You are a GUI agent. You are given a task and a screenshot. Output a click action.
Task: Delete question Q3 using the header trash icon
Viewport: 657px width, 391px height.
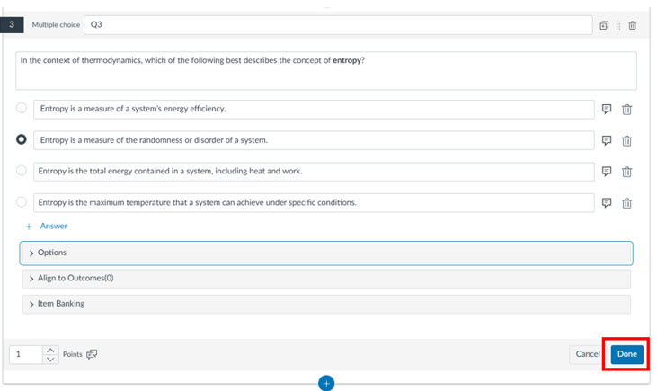pos(632,25)
